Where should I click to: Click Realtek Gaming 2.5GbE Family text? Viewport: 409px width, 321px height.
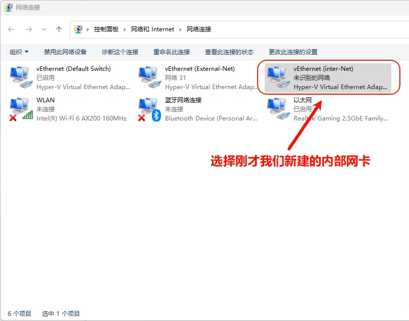point(340,118)
